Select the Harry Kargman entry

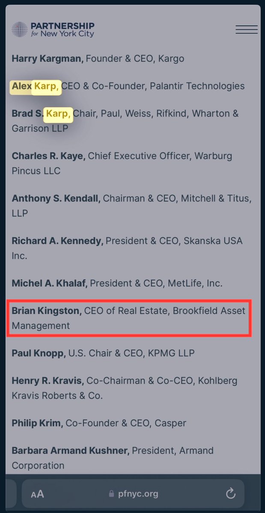point(48,58)
